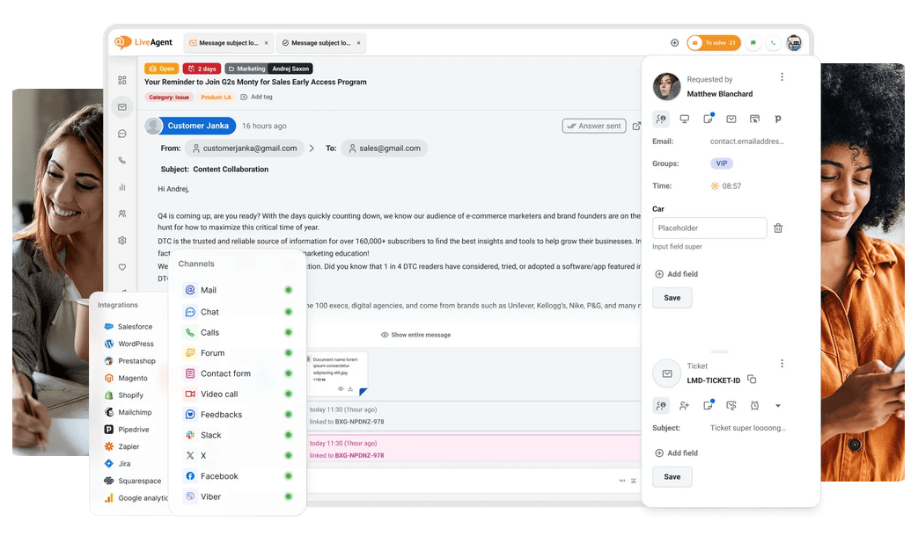Click the 2 days due badge
Screen dimensions: 918x536
(x=202, y=69)
